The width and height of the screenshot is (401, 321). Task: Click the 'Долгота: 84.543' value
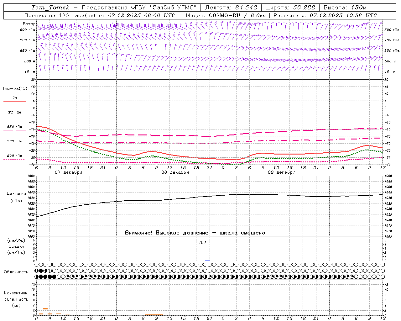(231, 8)
